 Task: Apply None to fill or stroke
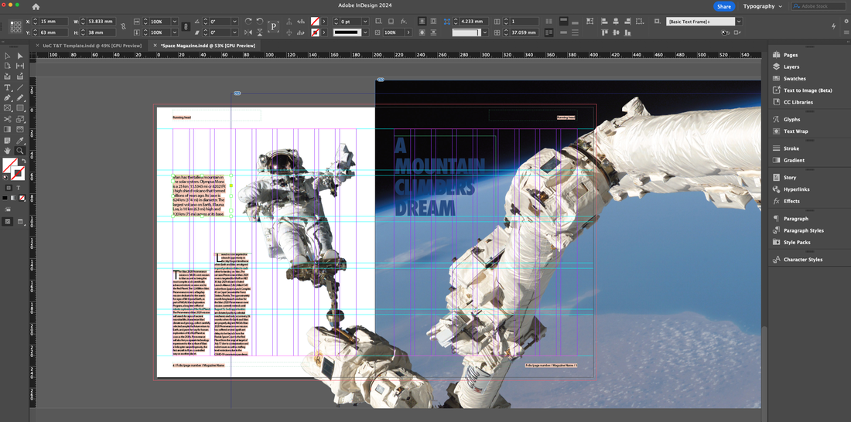22,198
